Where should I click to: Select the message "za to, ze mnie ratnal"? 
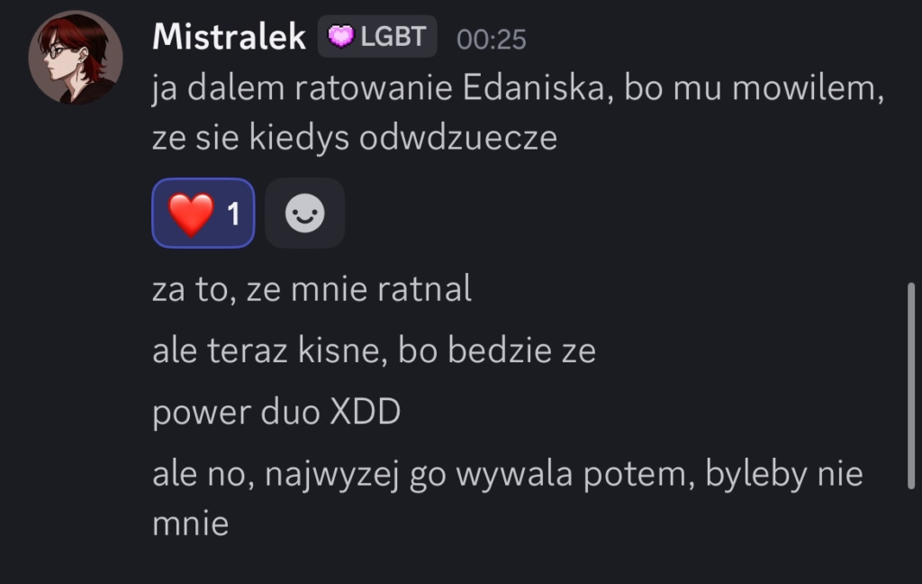tap(312, 290)
